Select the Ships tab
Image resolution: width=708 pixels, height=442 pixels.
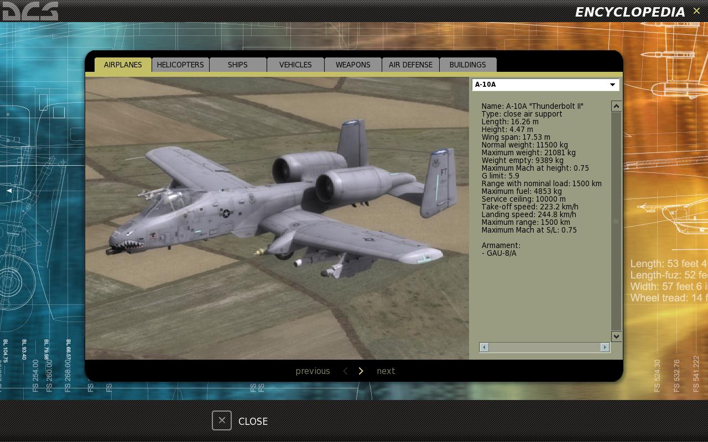[x=238, y=65]
